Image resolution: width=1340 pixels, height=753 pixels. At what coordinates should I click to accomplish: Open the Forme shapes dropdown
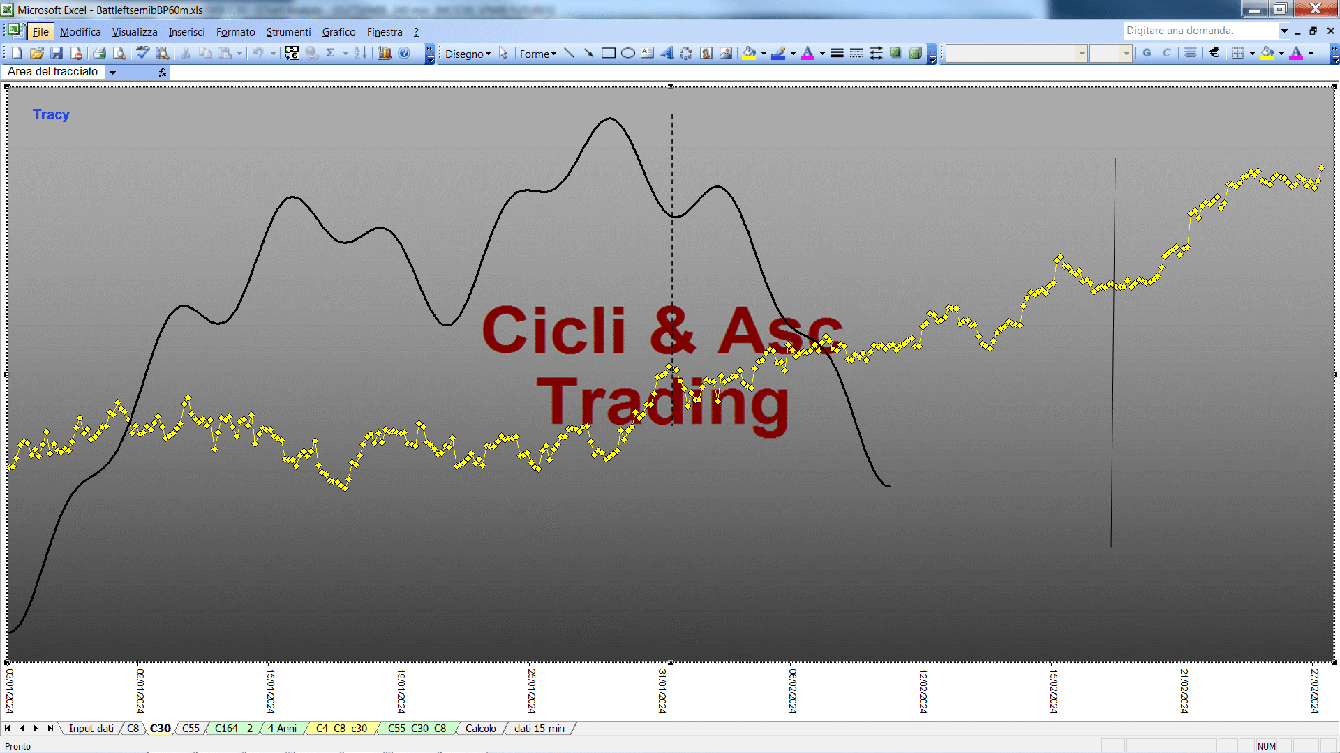[537, 54]
